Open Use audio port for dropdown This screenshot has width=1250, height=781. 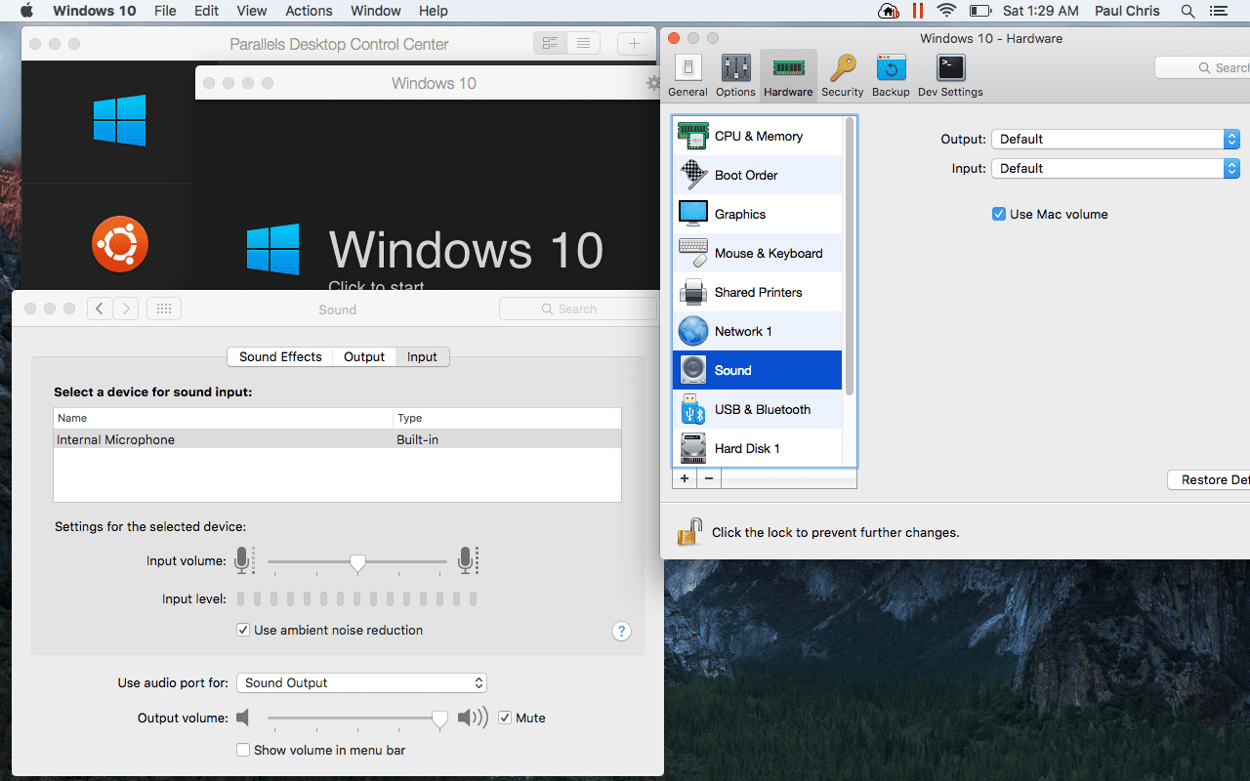coord(361,682)
